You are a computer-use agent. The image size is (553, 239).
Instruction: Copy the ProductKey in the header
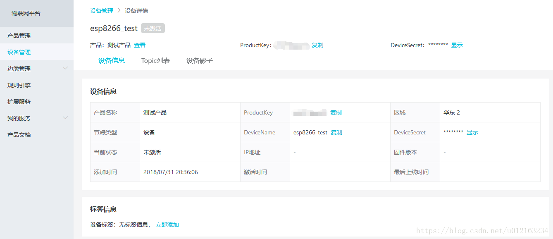pyautogui.click(x=317, y=45)
